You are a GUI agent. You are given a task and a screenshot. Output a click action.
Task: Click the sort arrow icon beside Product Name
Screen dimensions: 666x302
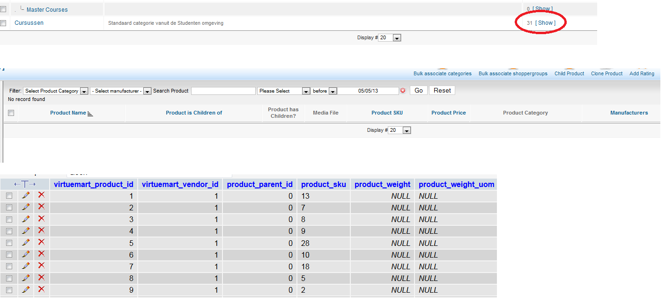(90, 113)
